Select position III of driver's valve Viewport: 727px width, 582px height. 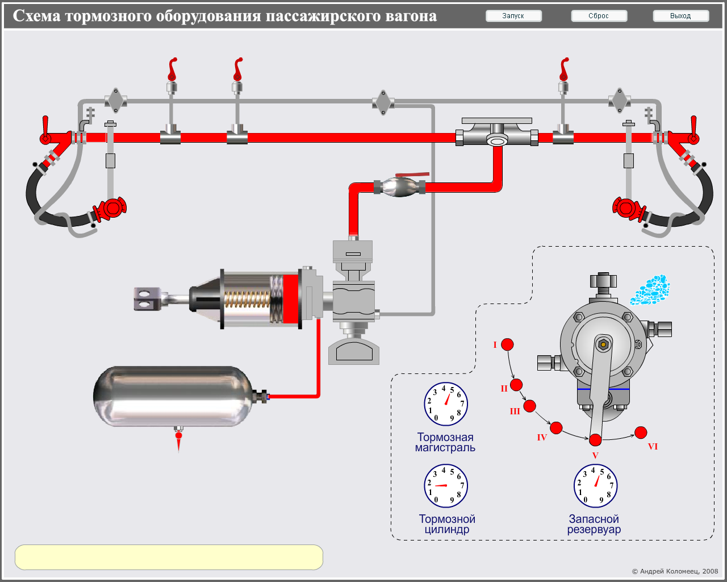tap(529, 406)
